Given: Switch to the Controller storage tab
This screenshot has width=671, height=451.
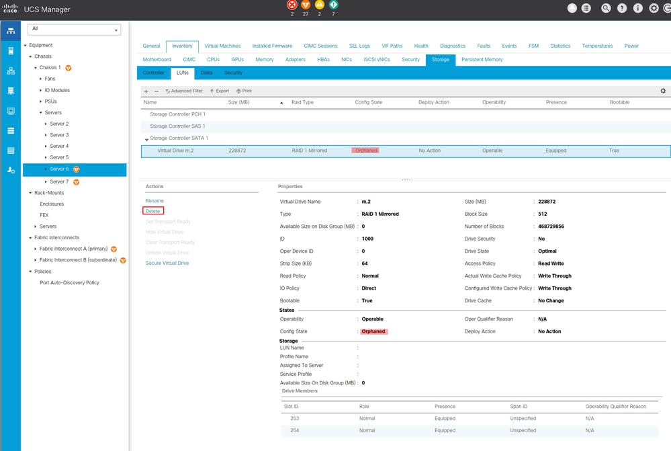Looking at the screenshot, I should pyautogui.click(x=153, y=73).
